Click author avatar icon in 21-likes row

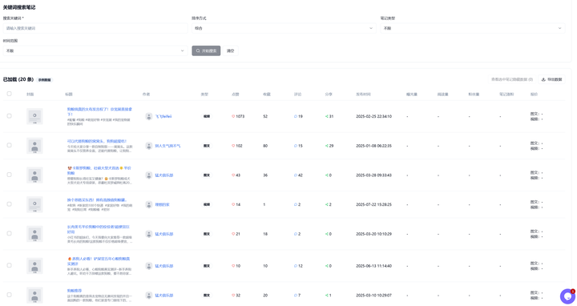pyautogui.click(x=149, y=234)
